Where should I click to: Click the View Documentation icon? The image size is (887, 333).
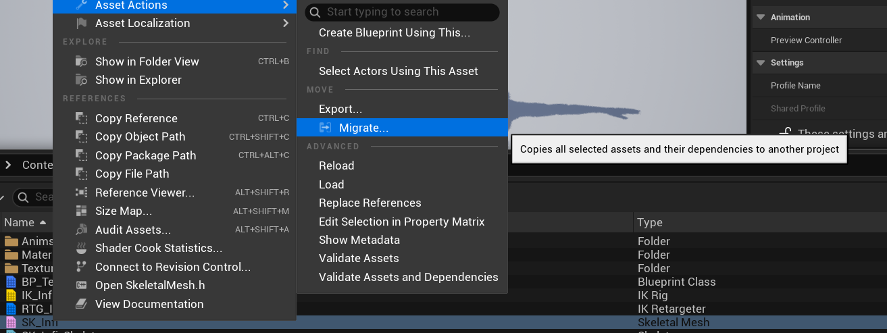click(81, 304)
